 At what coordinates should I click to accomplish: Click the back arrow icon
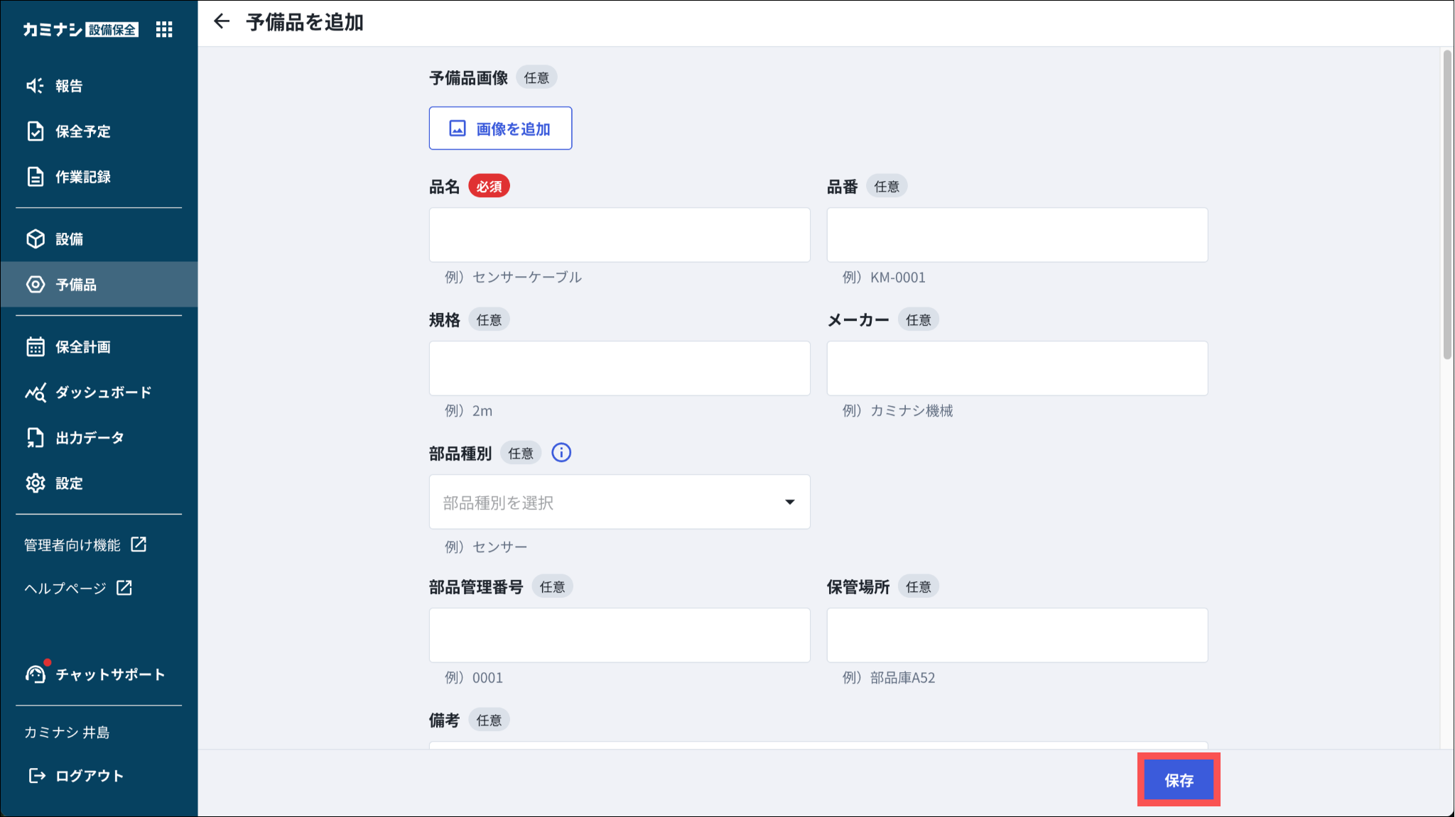pos(222,21)
